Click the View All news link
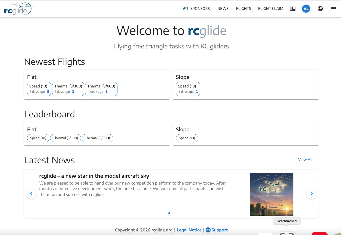The height and width of the screenshot is (235, 341). (x=307, y=160)
